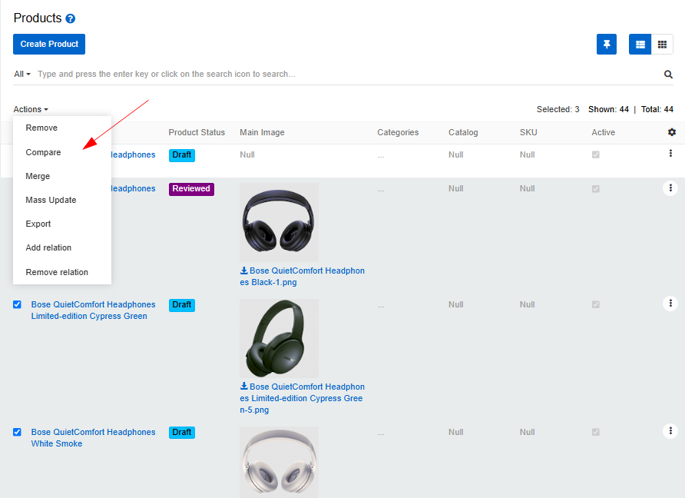Toggle Active checkbox in Reviewed row
Image resolution: width=685 pixels, height=498 pixels.
(x=595, y=189)
